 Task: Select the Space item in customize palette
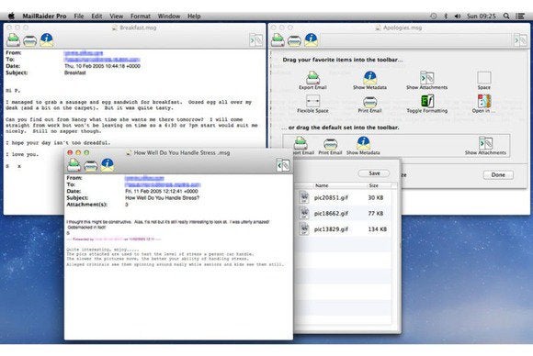pos(483,81)
